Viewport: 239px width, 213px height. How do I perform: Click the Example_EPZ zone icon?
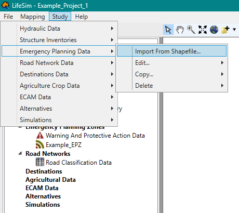[x=40, y=144]
